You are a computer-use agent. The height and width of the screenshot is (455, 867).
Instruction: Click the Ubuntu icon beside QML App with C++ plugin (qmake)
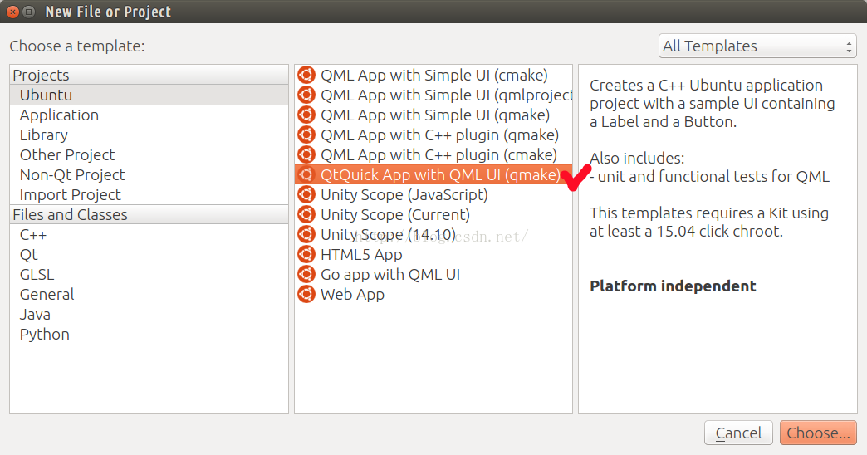point(306,135)
